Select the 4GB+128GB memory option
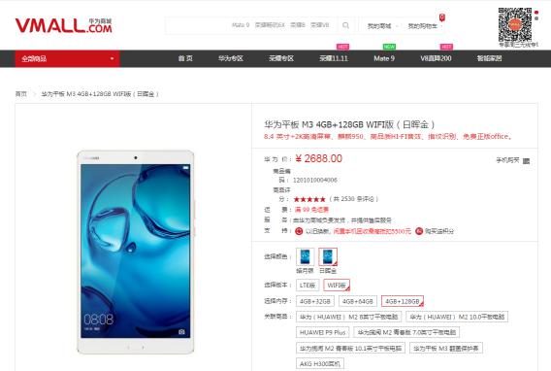Viewport: 551px width, 371px height. click(x=403, y=301)
